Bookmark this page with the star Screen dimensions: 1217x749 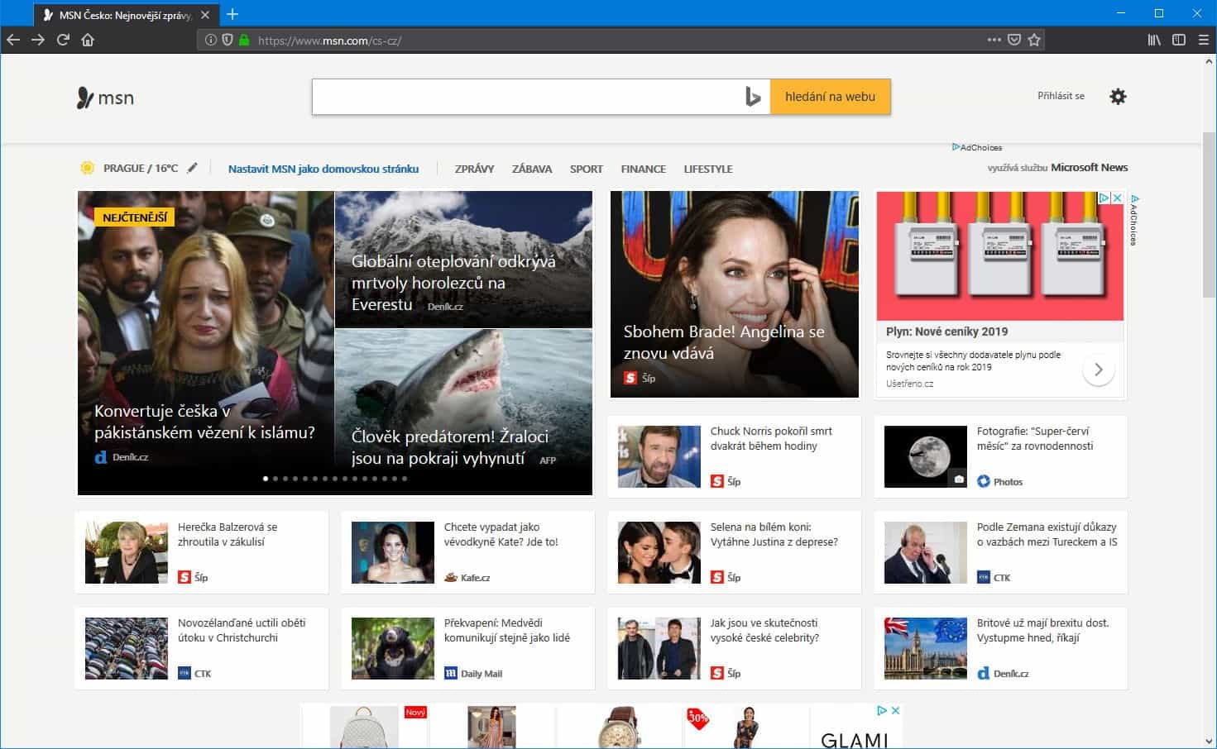1034,40
